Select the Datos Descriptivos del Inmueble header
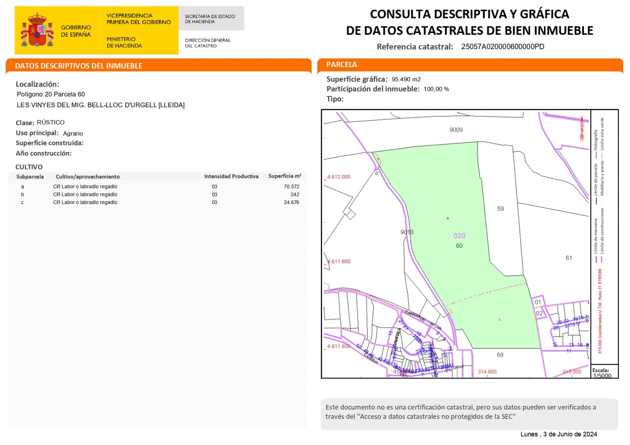 pyautogui.click(x=79, y=66)
